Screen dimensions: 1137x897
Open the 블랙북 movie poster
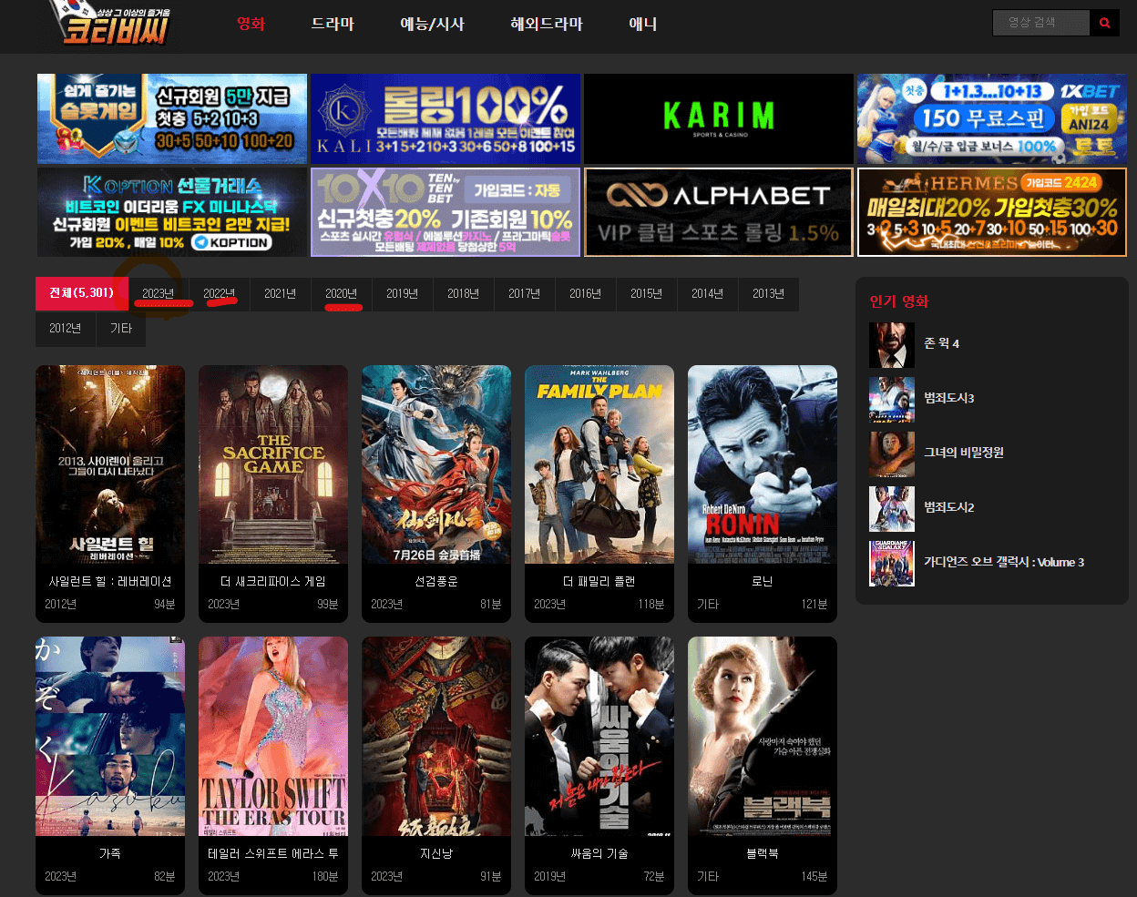763,736
